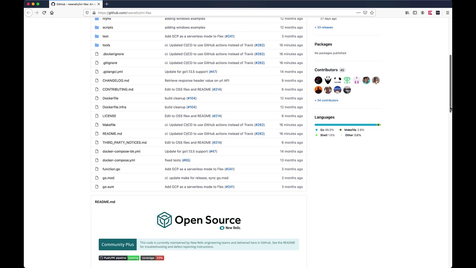Open the .dockerignore file
476x268 pixels.
113,54
